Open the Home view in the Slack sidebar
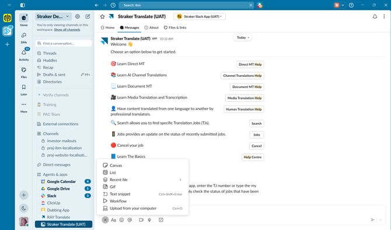The image size is (391, 230). pos(24,20)
